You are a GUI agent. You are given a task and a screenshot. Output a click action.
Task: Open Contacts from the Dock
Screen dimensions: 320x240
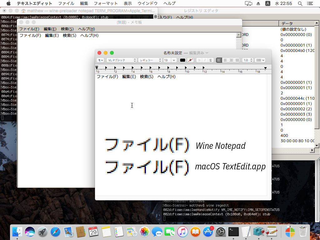(81, 232)
